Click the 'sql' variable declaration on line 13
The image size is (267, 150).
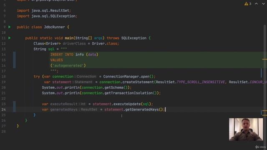click(x=51, y=49)
